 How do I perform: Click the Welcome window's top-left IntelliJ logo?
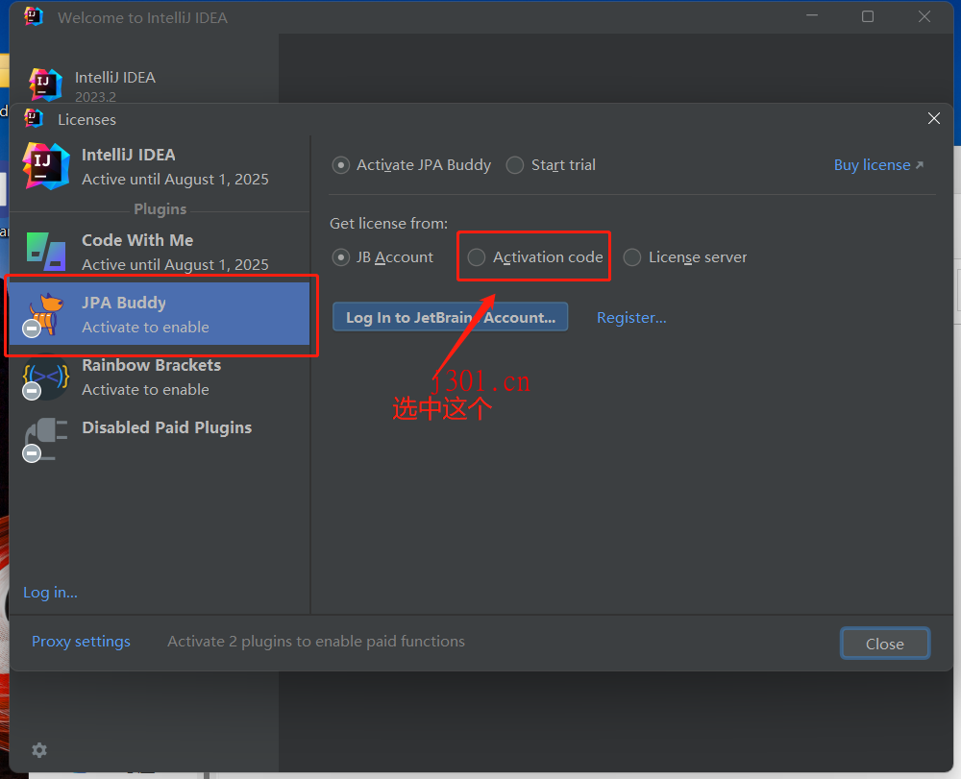tap(34, 16)
